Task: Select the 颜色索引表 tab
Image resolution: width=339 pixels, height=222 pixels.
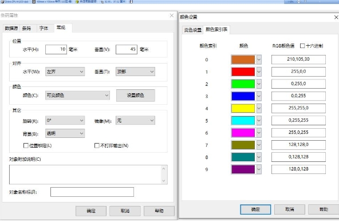Action: click(x=216, y=29)
